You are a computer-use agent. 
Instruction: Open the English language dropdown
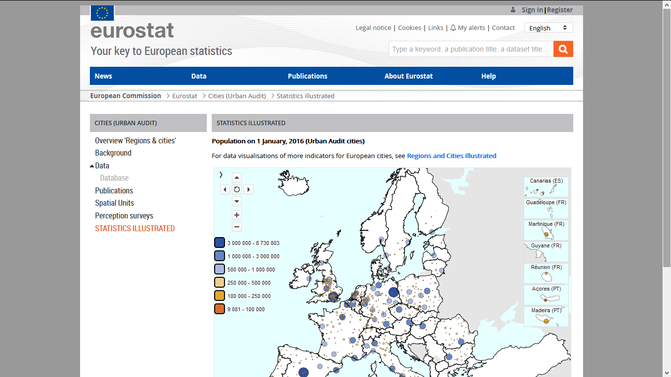(x=549, y=28)
